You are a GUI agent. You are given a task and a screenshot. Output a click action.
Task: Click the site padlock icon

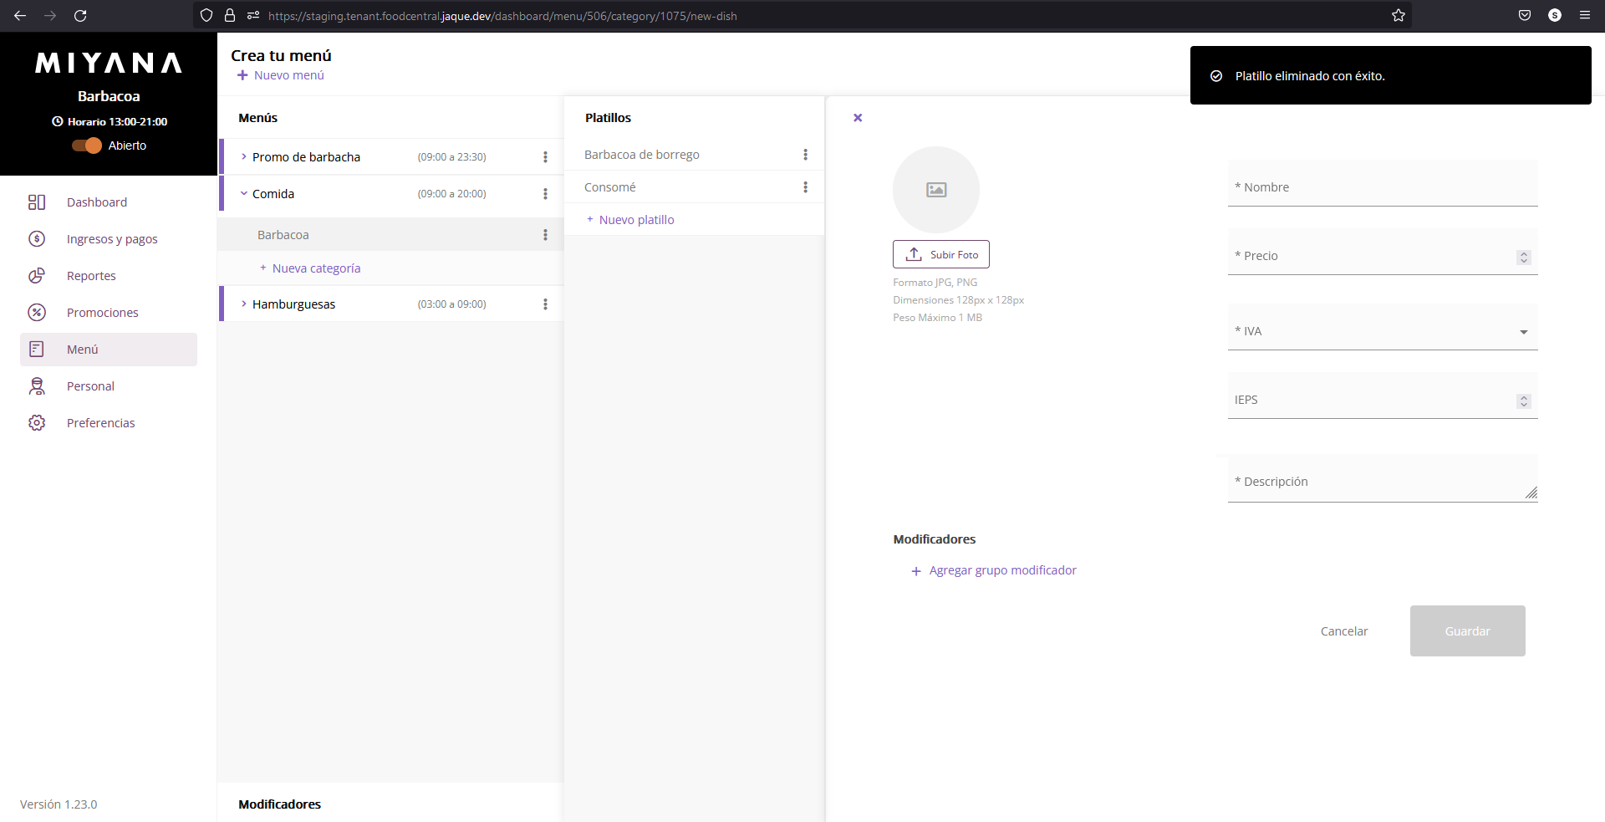[230, 15]
